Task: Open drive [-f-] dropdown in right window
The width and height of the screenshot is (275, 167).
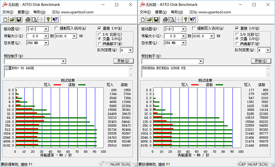Action: coord(183,29)
